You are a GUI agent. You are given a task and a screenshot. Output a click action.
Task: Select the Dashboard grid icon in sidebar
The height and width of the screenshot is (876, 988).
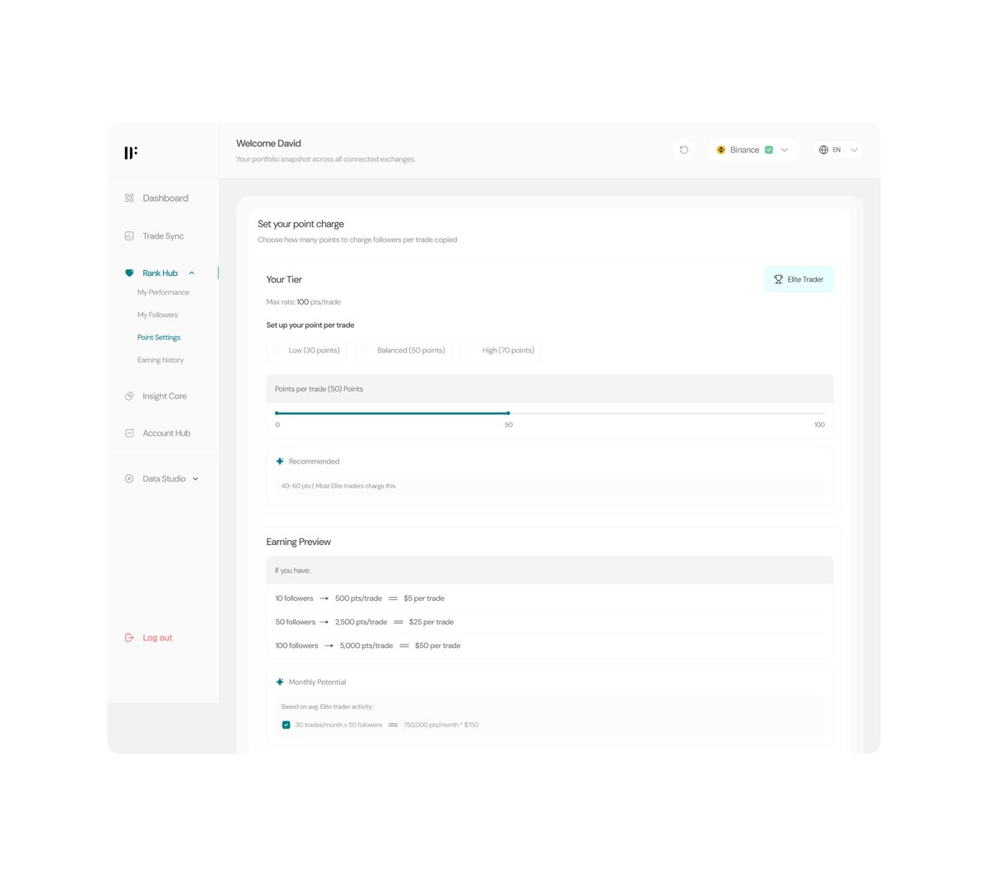click(128, 198)
